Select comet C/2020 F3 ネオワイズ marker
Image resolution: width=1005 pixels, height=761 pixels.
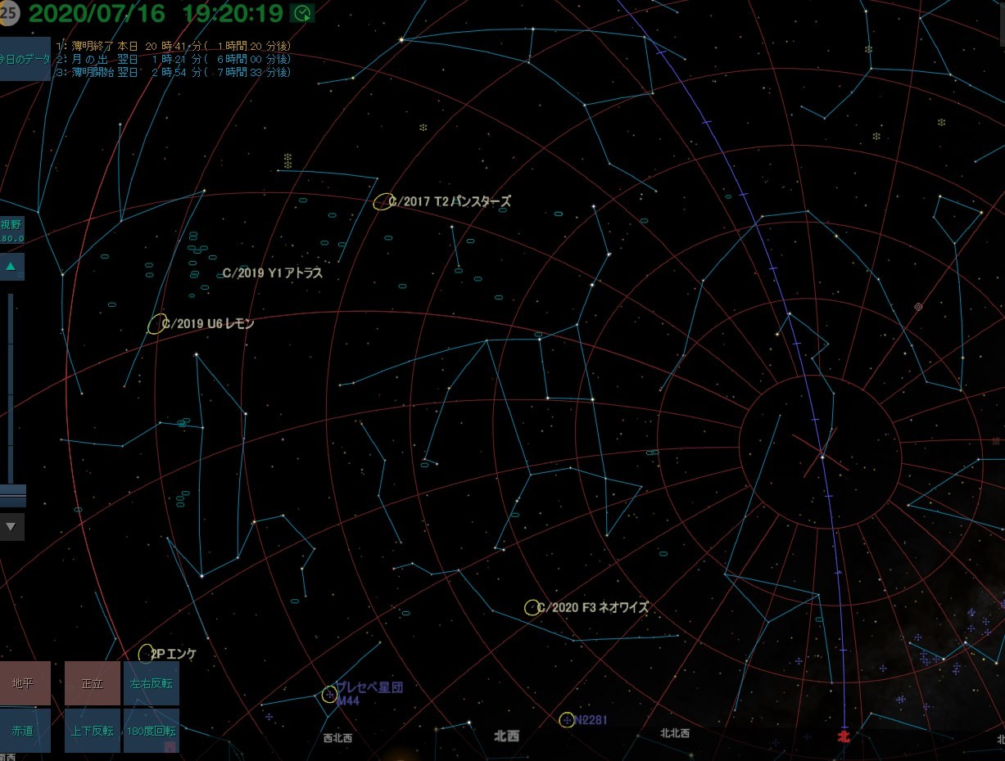pos(532,608)
